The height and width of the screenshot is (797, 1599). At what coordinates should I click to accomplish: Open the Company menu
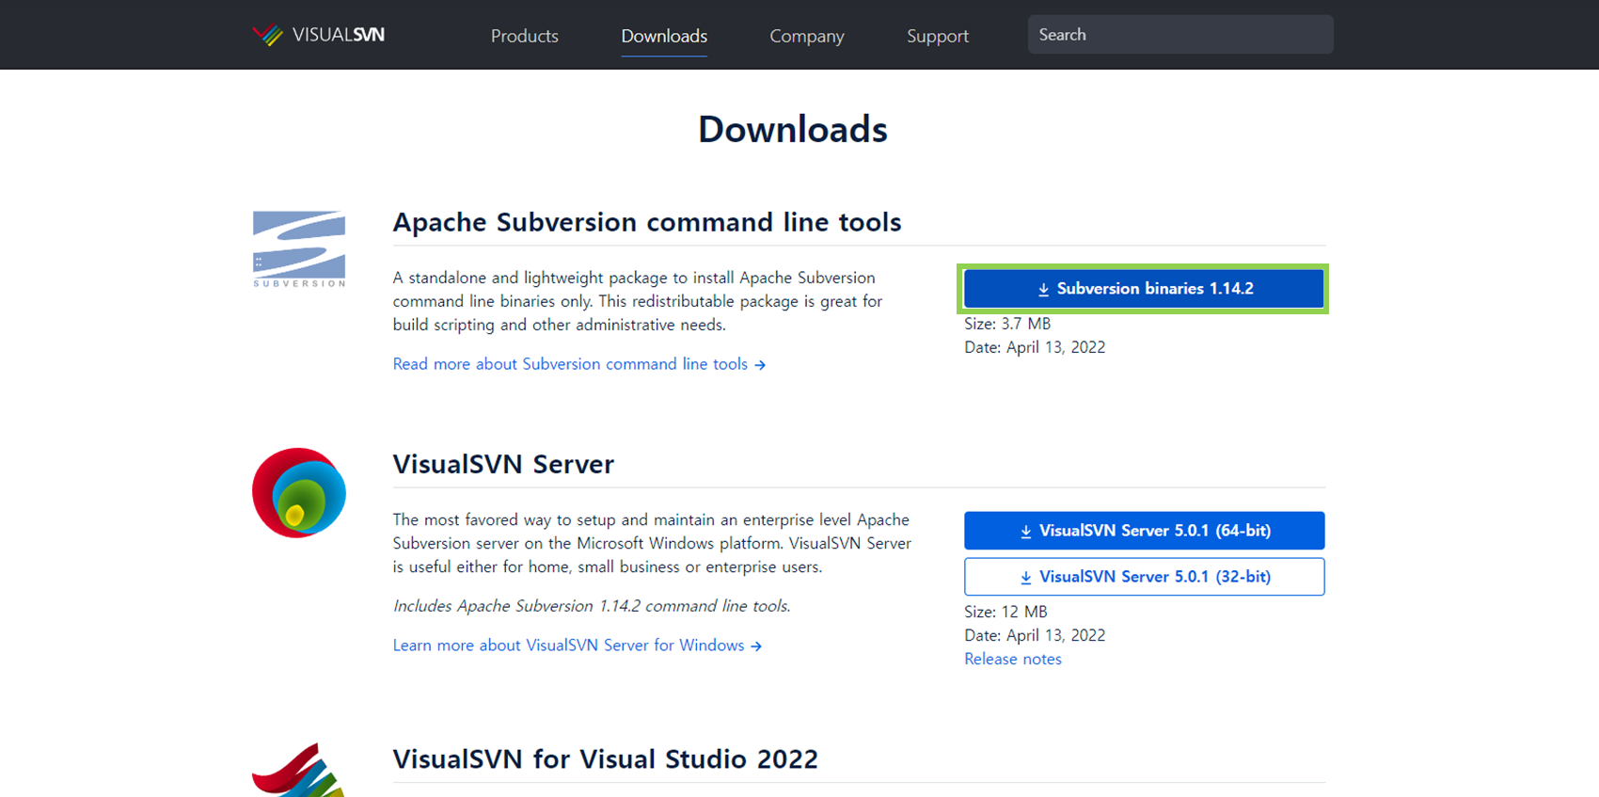pyautogui.click(x=807, y=36)
